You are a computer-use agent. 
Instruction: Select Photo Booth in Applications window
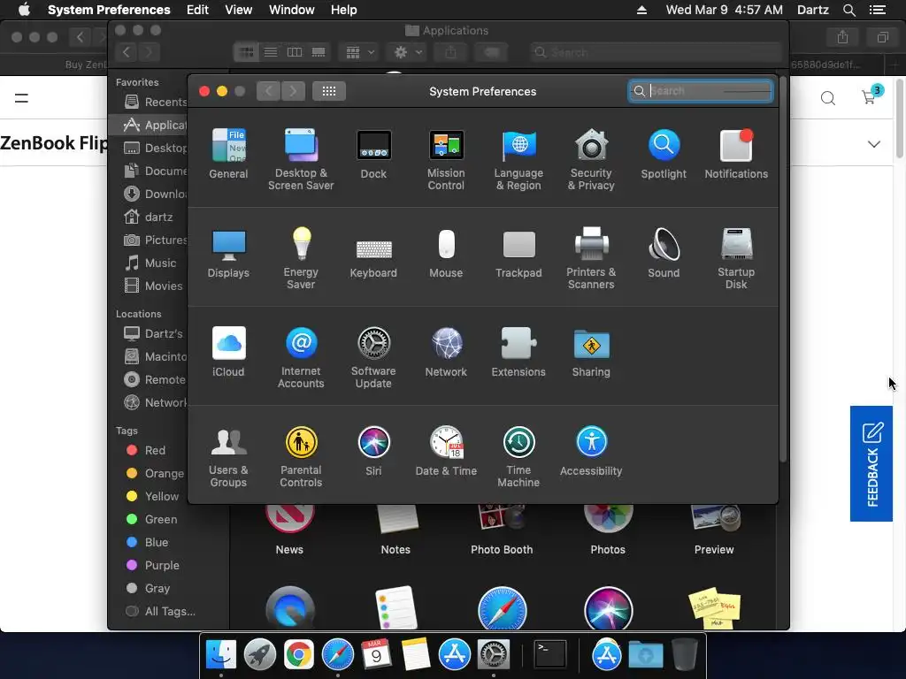pyautogui.click(x=502, y=530)
